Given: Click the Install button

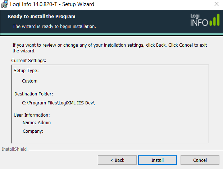Looking at the screenshot, I should click(x=158, y=160).
